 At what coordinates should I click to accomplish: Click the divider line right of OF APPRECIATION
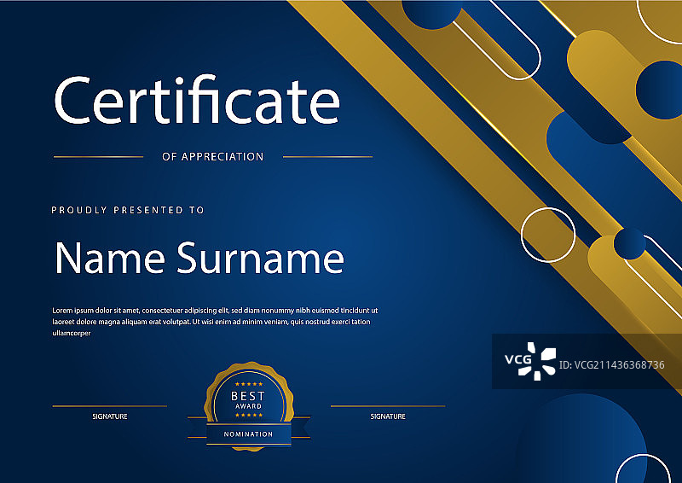coord(327,157)
